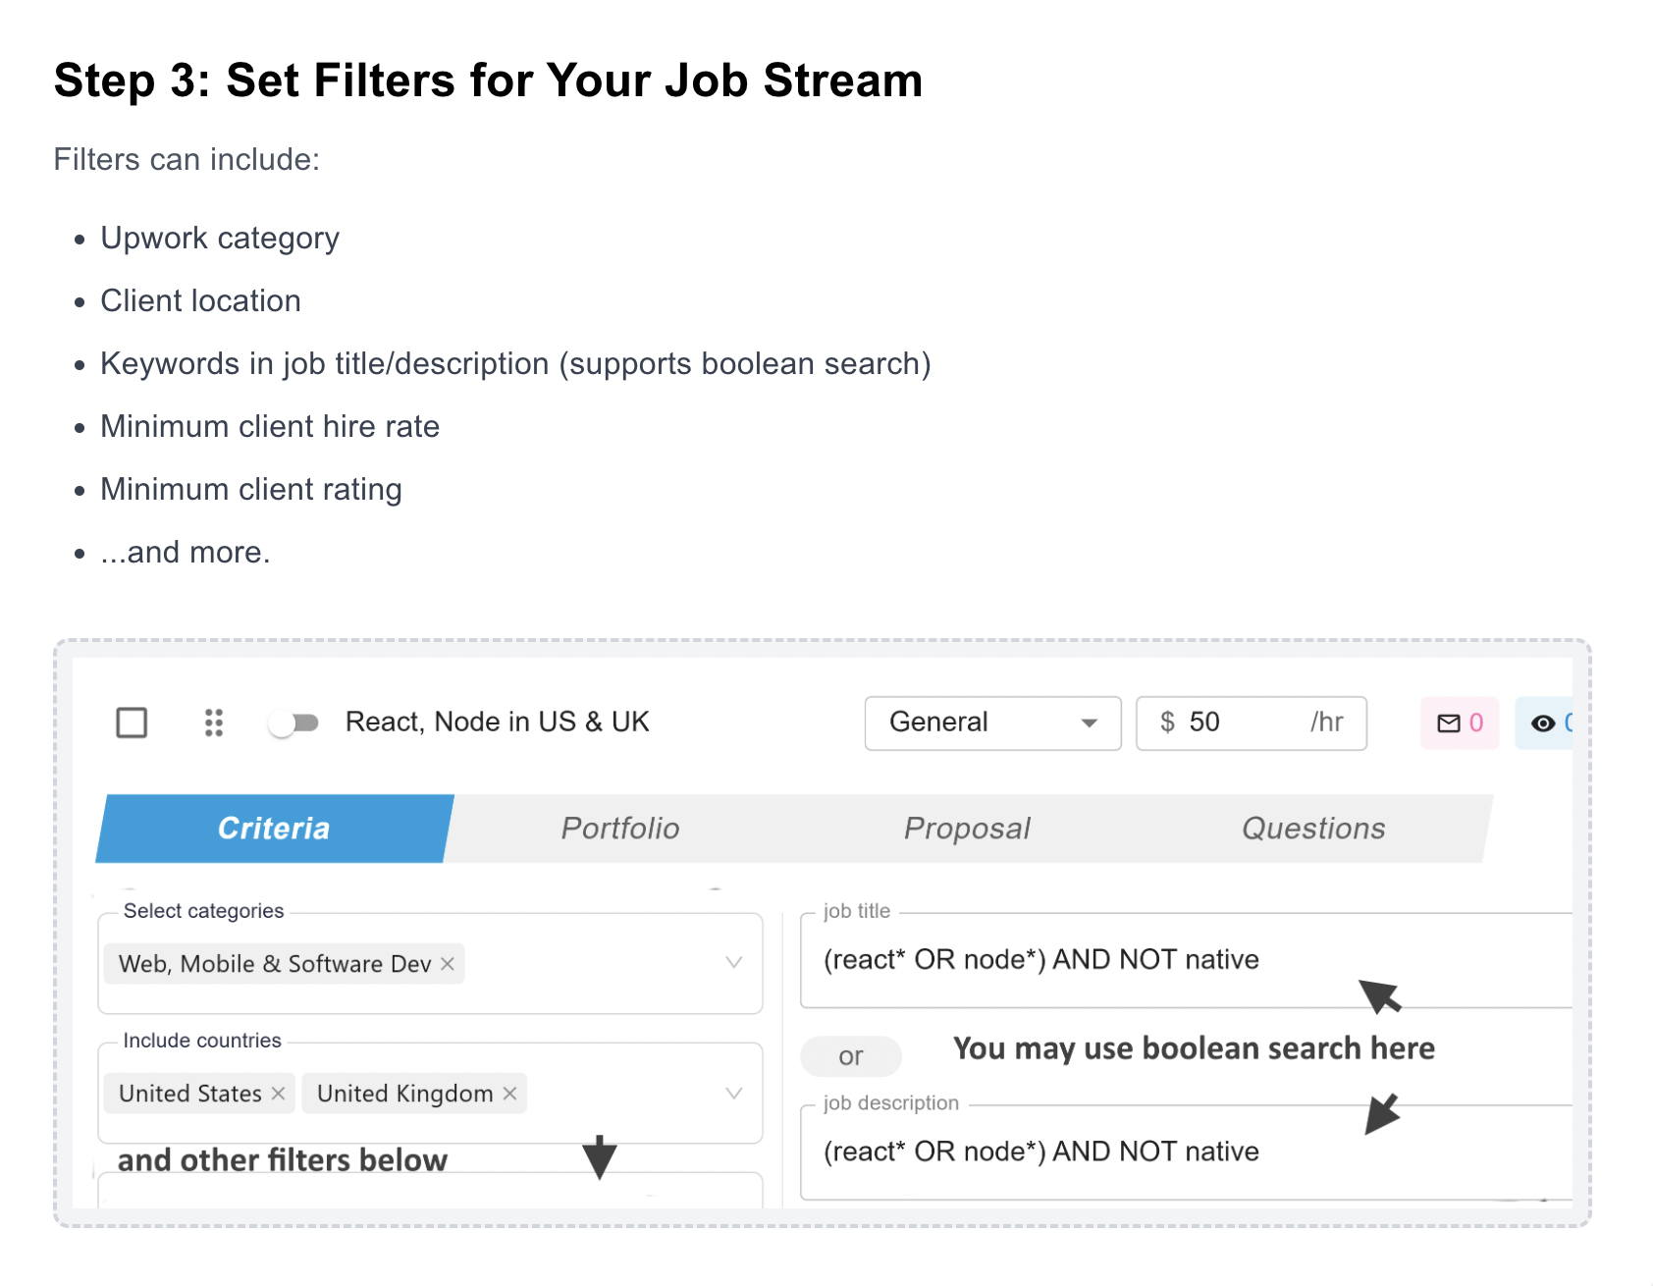Check the checkbox left of the stream row
Image resolution: width=1653 pixels, height=1286 pixels.
(x=132, y=723)
